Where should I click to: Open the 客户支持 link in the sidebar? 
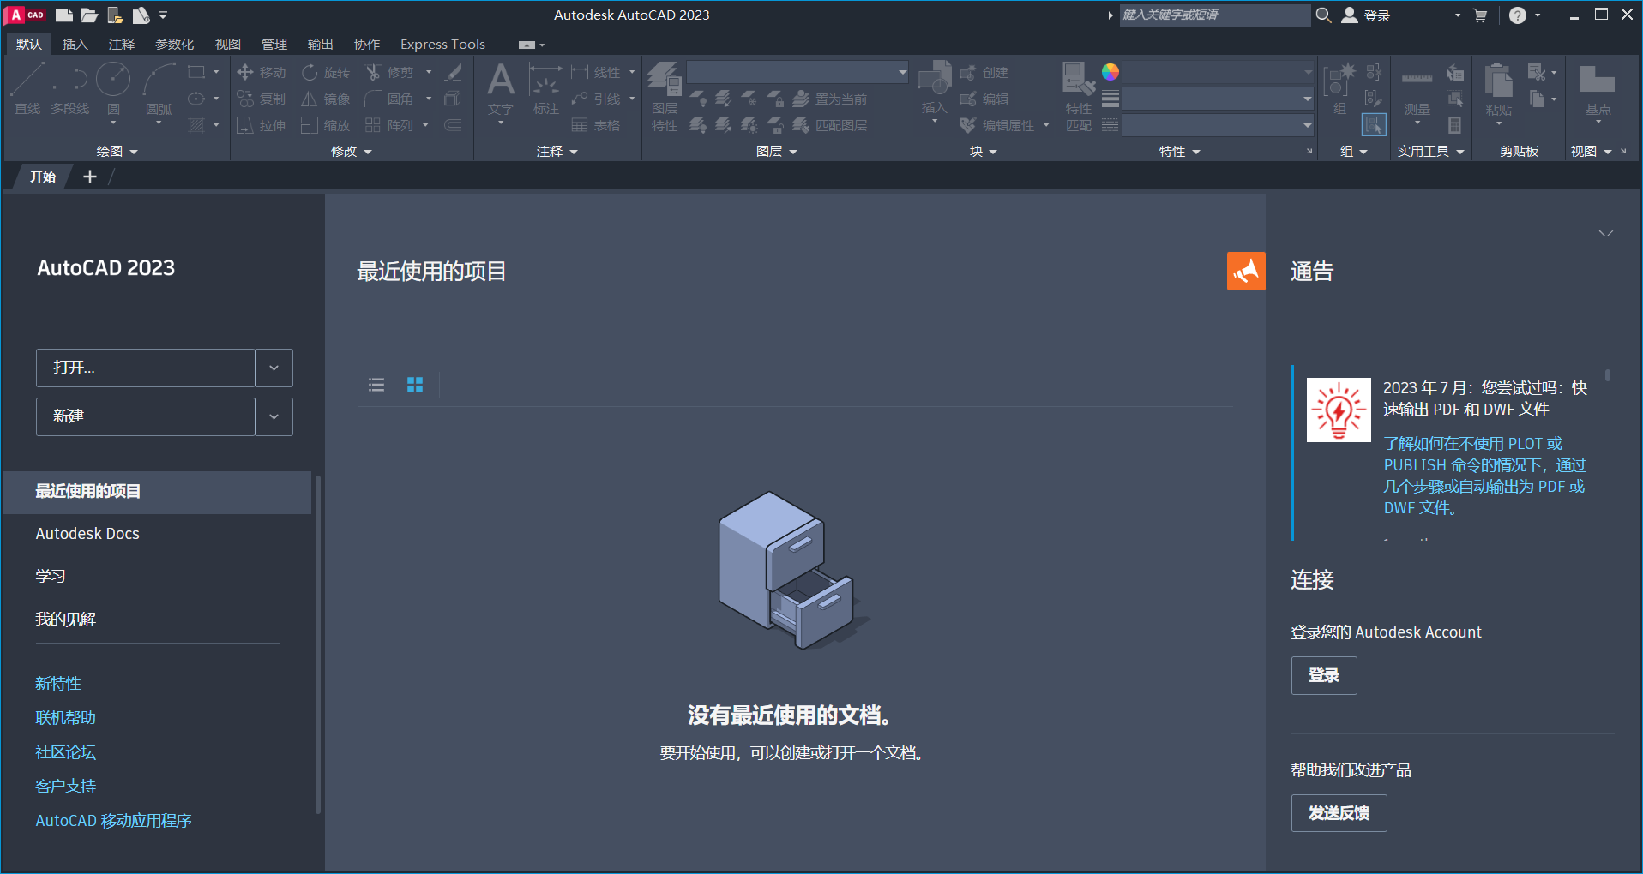tap(65, 786)
